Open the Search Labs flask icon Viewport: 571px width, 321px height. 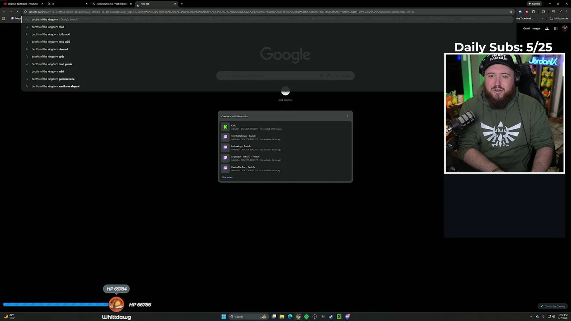pyautogui.click(x=547, y=29)
